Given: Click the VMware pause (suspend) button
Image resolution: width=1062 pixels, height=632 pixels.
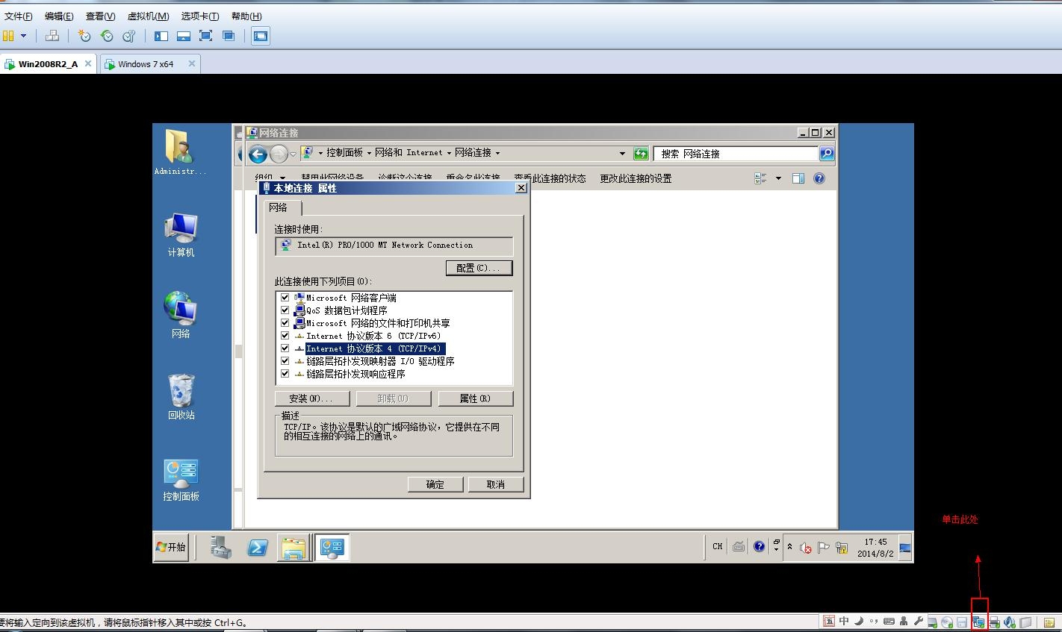Looking at the screenshot, I should coord(8,36).
